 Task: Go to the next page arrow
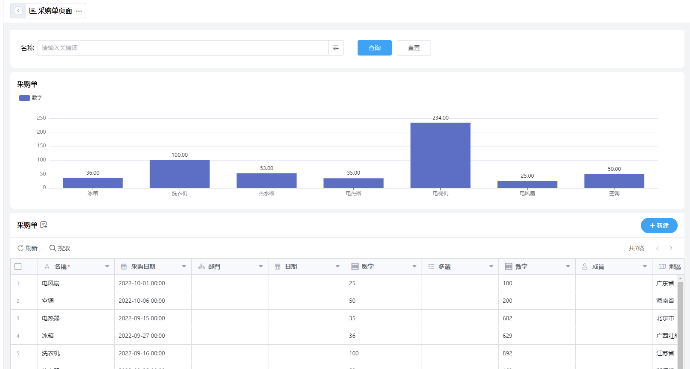[x=671, y=248]
